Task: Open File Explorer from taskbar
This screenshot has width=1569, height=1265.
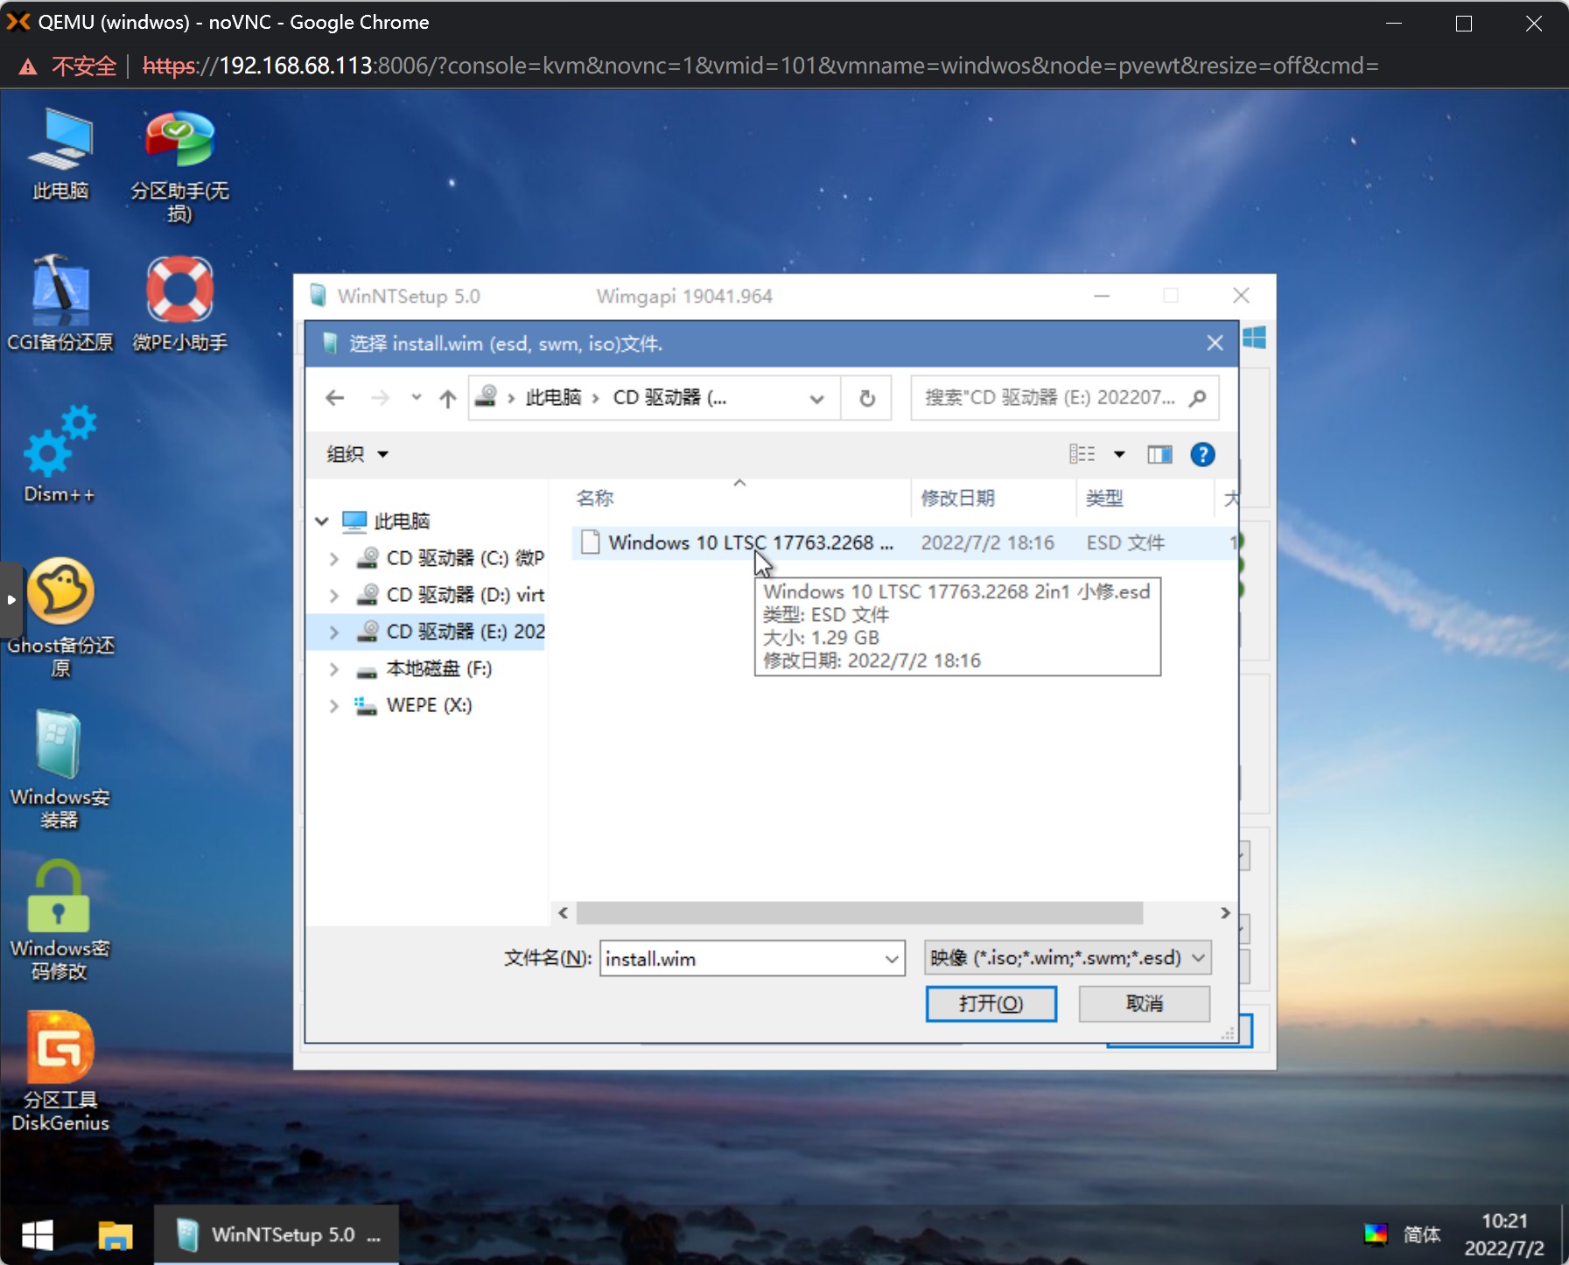Action: (115, 1234)
